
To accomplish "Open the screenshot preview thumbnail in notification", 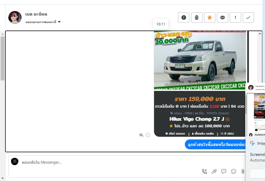I will [255, 110].
